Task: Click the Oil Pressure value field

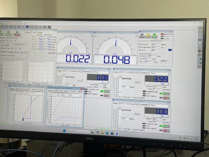Action: point(156,44)
